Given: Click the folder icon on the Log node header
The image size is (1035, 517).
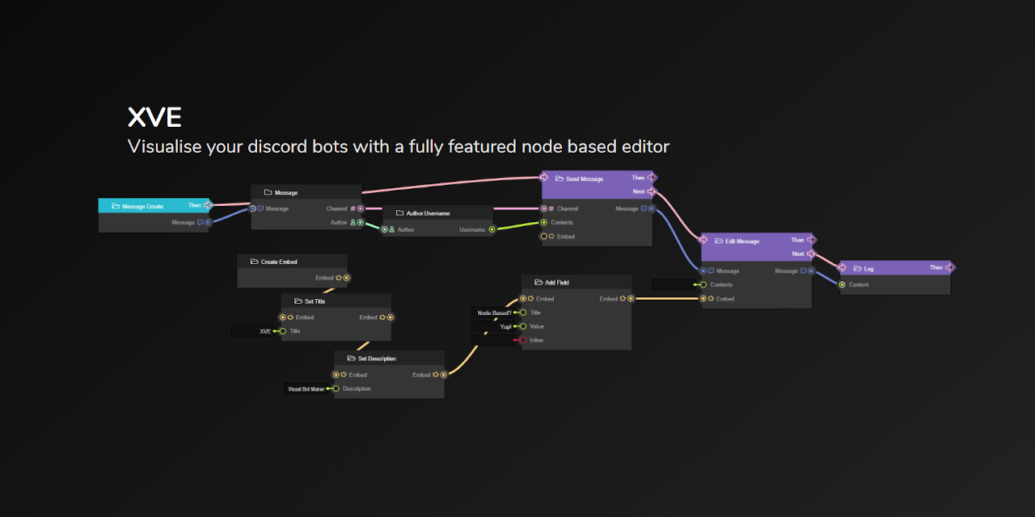Looking at the screenshot, I should pos(857,268).
